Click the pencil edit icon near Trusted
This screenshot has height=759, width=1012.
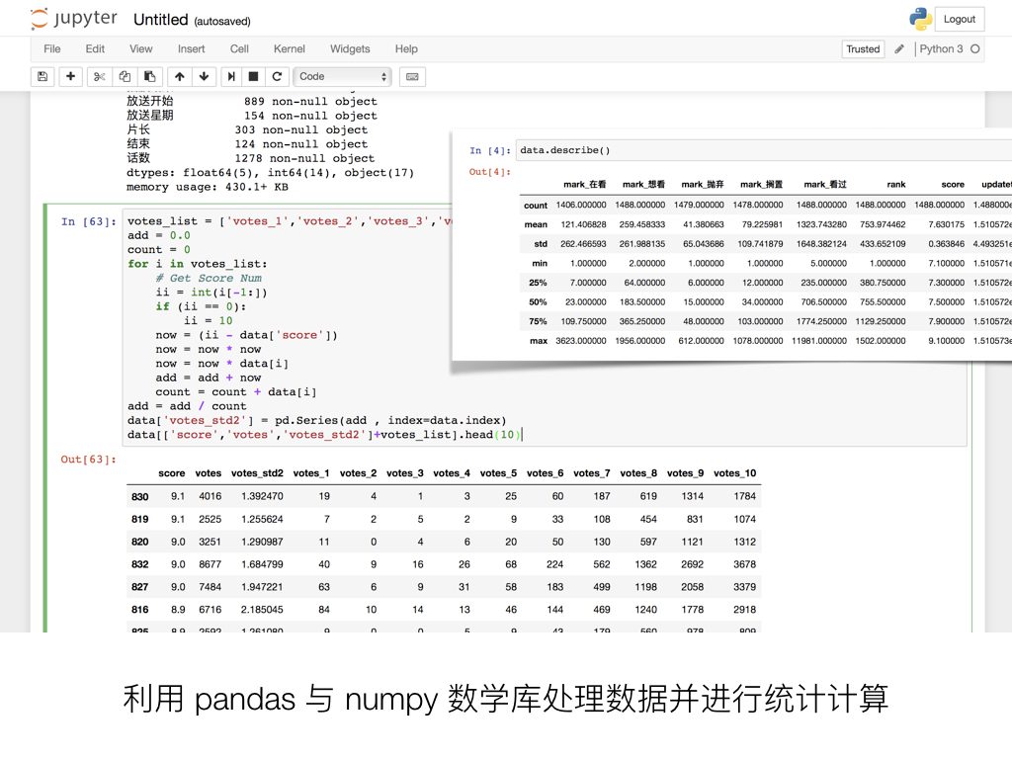[900, 48]
